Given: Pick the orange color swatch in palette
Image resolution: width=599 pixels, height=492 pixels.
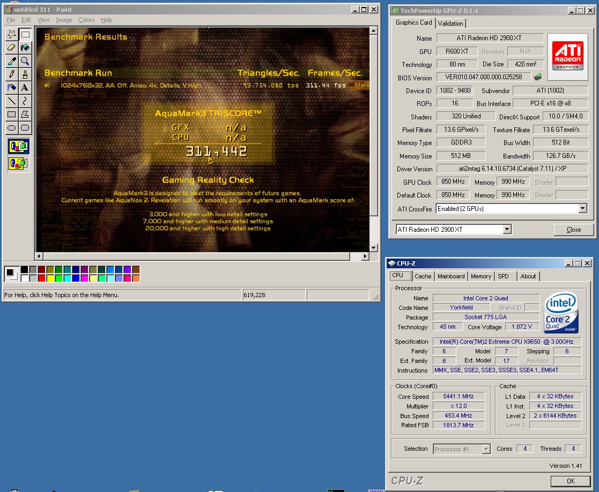Looking at the screenshot, I should pyautogui.click(x=136, y=278).
